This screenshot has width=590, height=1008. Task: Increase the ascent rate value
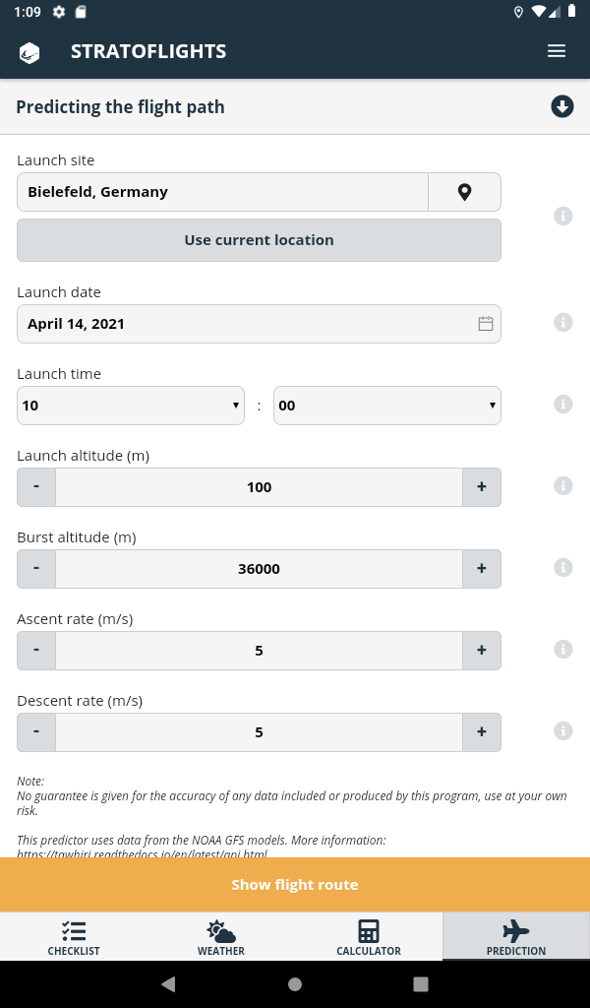click(x=482, y=651)
